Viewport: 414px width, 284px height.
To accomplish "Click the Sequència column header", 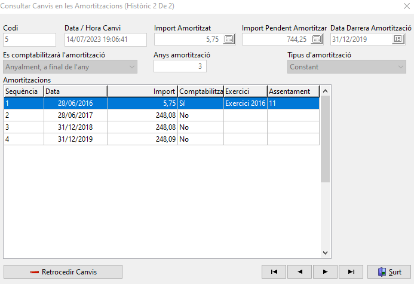I will (24, 91).
